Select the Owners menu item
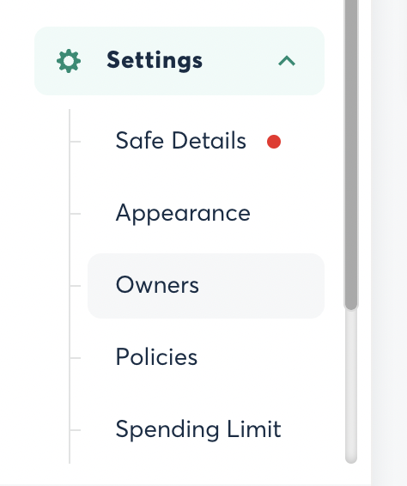 point(157,285)
